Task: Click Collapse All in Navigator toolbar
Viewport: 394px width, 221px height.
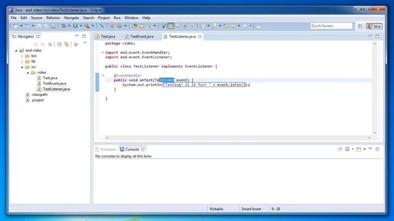Action: [60, 44]
